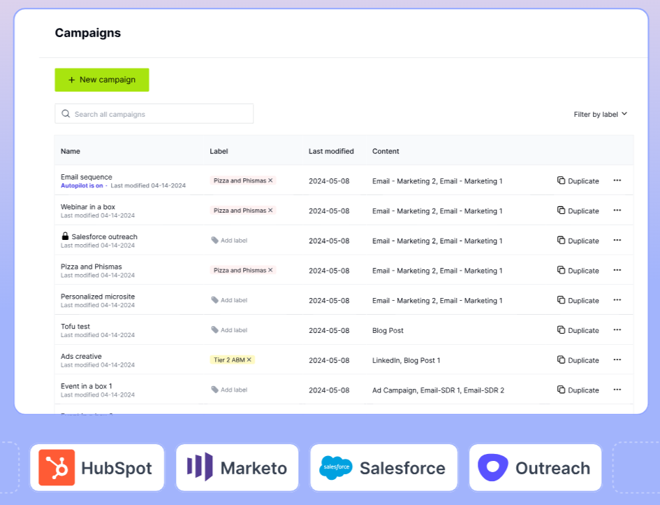The height and width of the screenshot is (505, 660).
Task: Duplicate the Pizza and Phismas campaign
Action: click(578, 271)
